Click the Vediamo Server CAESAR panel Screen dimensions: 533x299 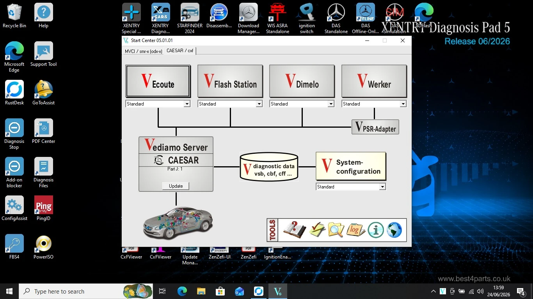click(x=176, y=164)
